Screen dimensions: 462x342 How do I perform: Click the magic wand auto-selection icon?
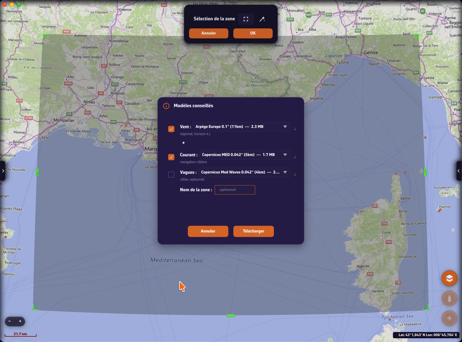262,19
